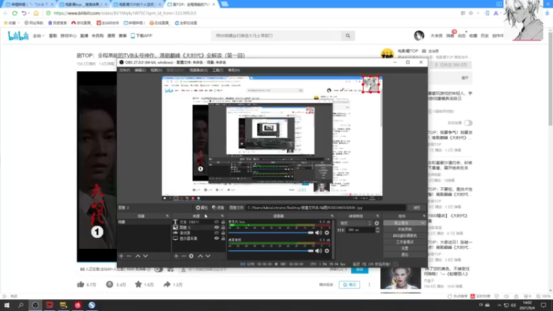Remove the selected scene with minus icon
Screen dimensions: 553x311
tap(129, 256)
